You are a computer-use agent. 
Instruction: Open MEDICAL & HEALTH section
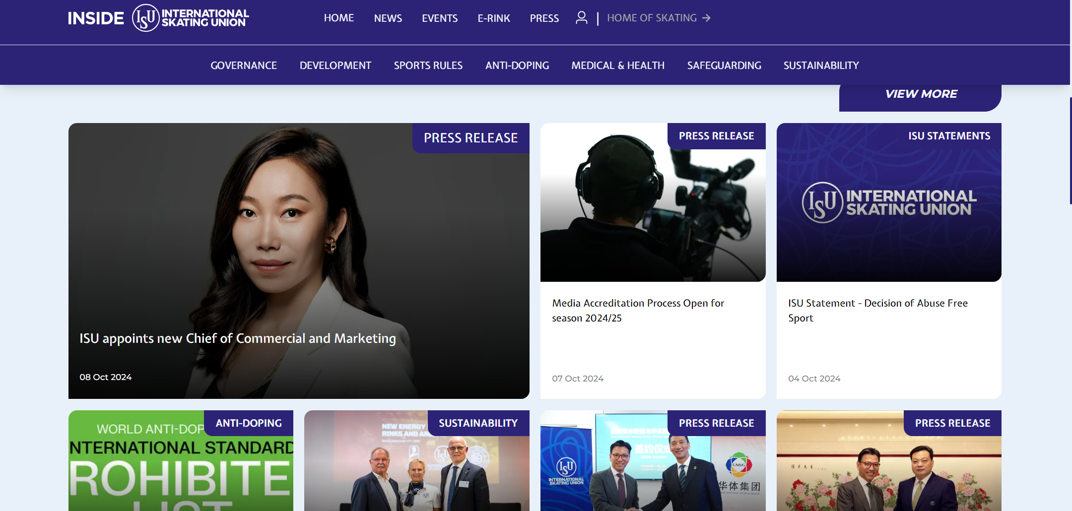[618, 65]
